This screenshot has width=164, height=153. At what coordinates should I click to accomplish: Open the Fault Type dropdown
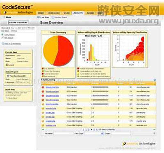click(94, 133)
